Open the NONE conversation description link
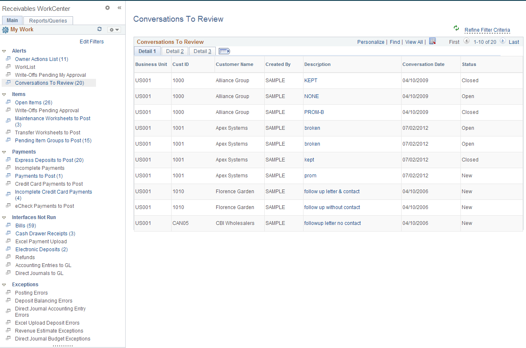This screenshot has width=526, height=348. click(311, 96)
